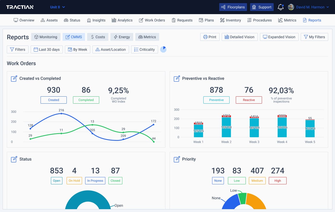Viewport: 335px width, 212px height.
Task: Toggle the Criticality filter
Action: pyautogui.click(x=144, y=49)
